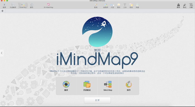Click the 片段 snippets toolbar icon
Viewport: 195px width, 107px height.
[x=112, y=6]
